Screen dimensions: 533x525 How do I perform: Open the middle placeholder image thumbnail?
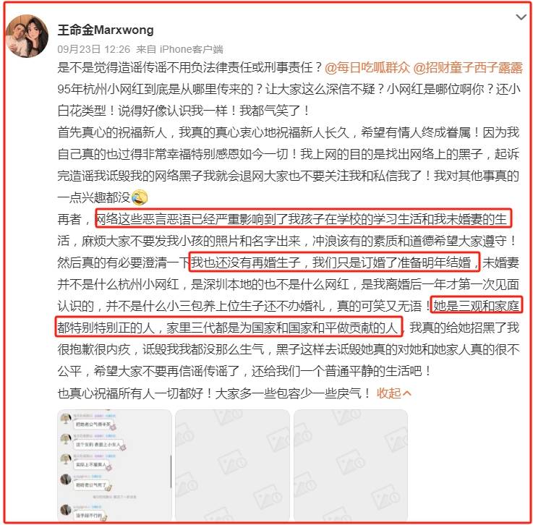click(x=232, y=465)
